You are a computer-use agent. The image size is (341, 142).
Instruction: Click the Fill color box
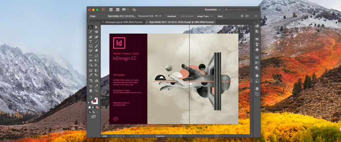click(91, 97)
